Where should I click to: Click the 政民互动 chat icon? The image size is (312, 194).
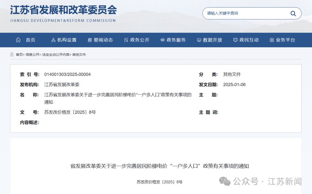[235, 40]
